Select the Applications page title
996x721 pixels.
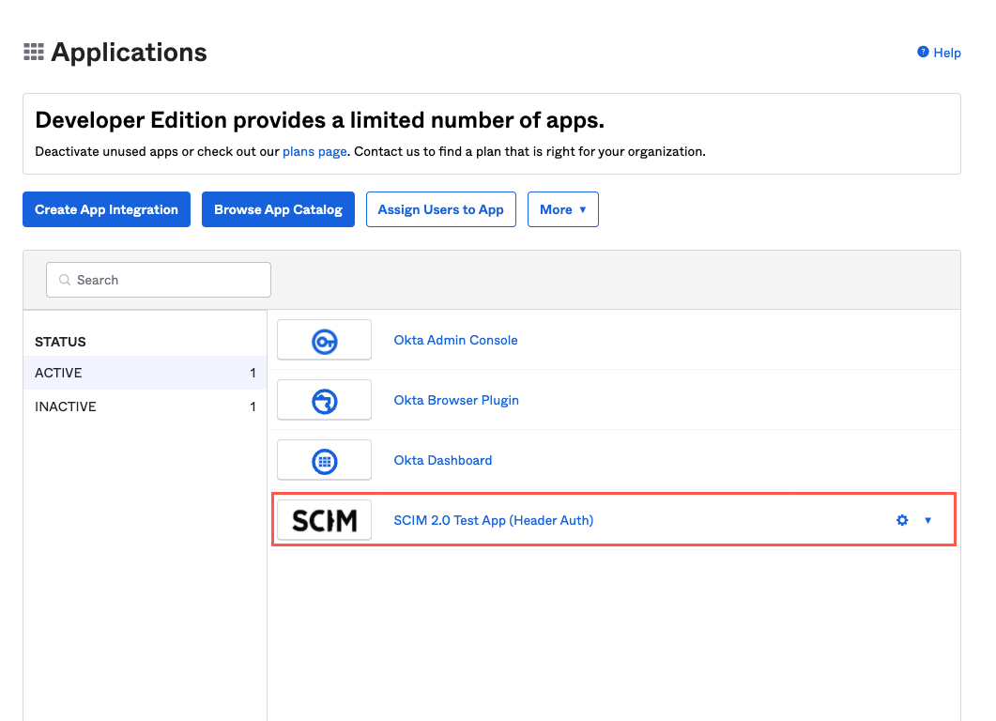129,52
